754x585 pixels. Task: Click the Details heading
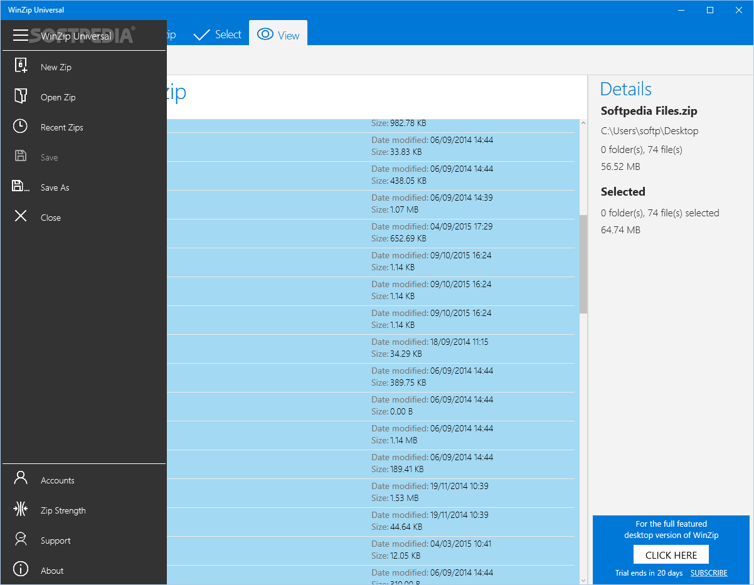pos(626,89)
